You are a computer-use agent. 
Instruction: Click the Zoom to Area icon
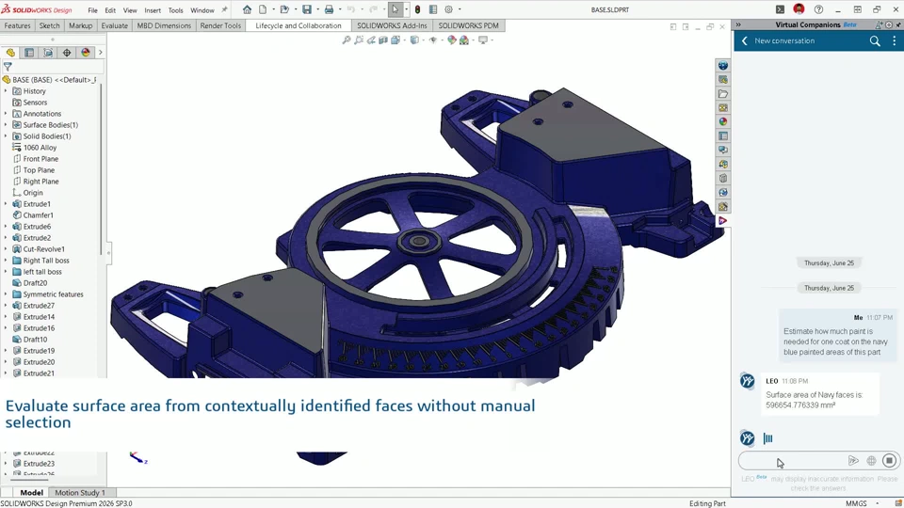[359, 40]
